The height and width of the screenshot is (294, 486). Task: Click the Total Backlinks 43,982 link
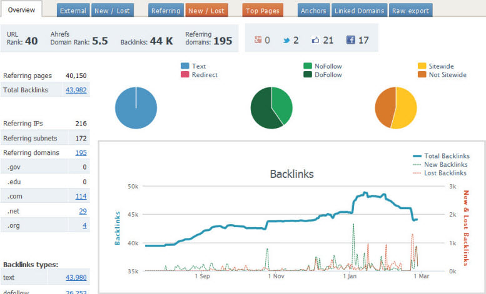point(76,90)
